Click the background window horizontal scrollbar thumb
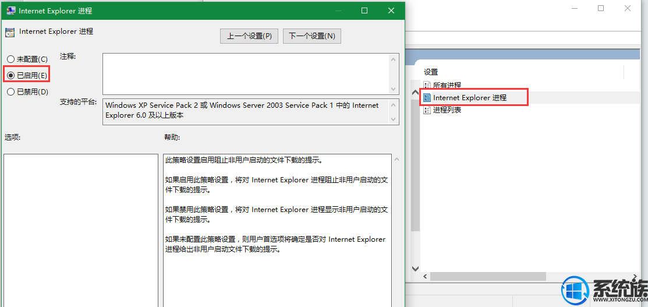This screenshot has width=648, height=307. pos(488,276)
